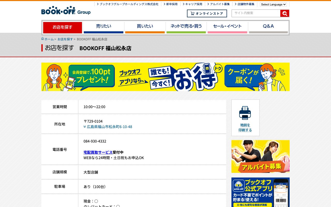This screenshot has width=331, height=207.
Task: Click the 地図を印刷する link
Action: coord(245,128)
